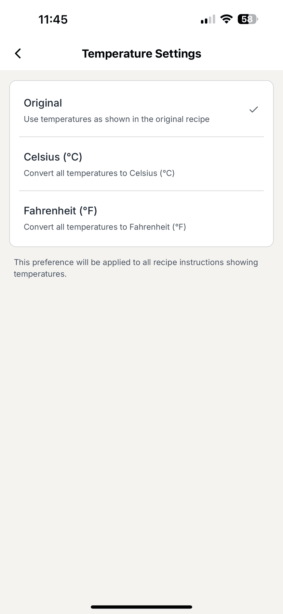This screenshot has width=283, height=614.
Task: Switch temperature unit to Fahrenheit (°F)
Action: click(60, 211)
